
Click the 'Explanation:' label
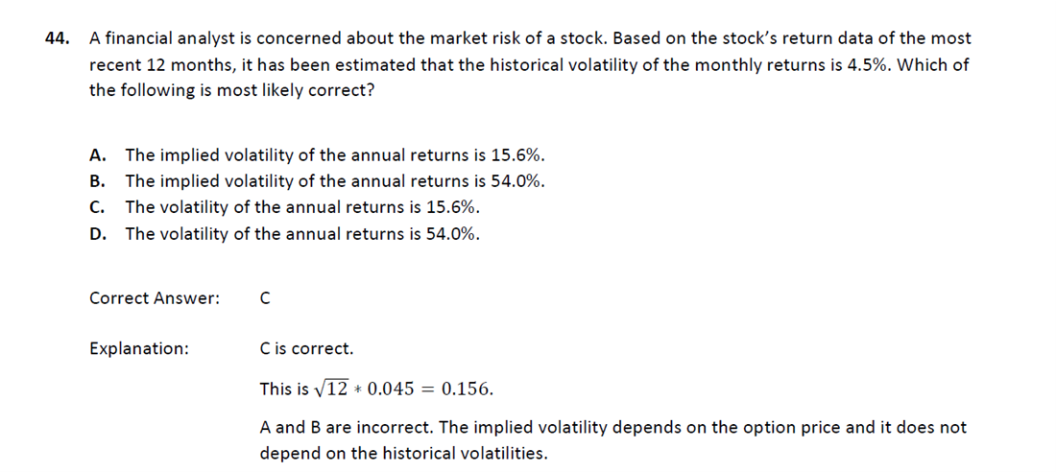coord(139,349)
